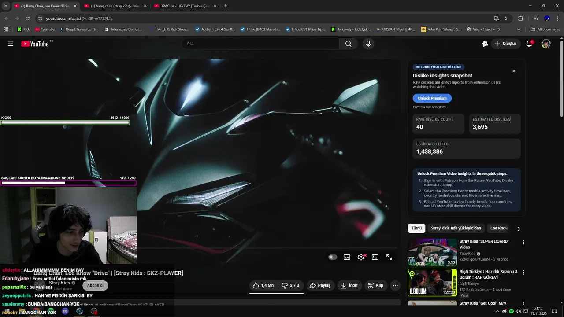
Task: Toggle subtitles on the video player
Action: [x=347, y=257]
